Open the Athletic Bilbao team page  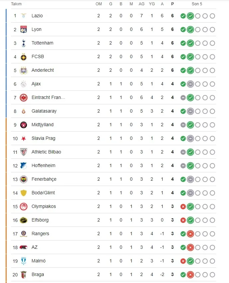pyautogui.click(x=46, y=152)
